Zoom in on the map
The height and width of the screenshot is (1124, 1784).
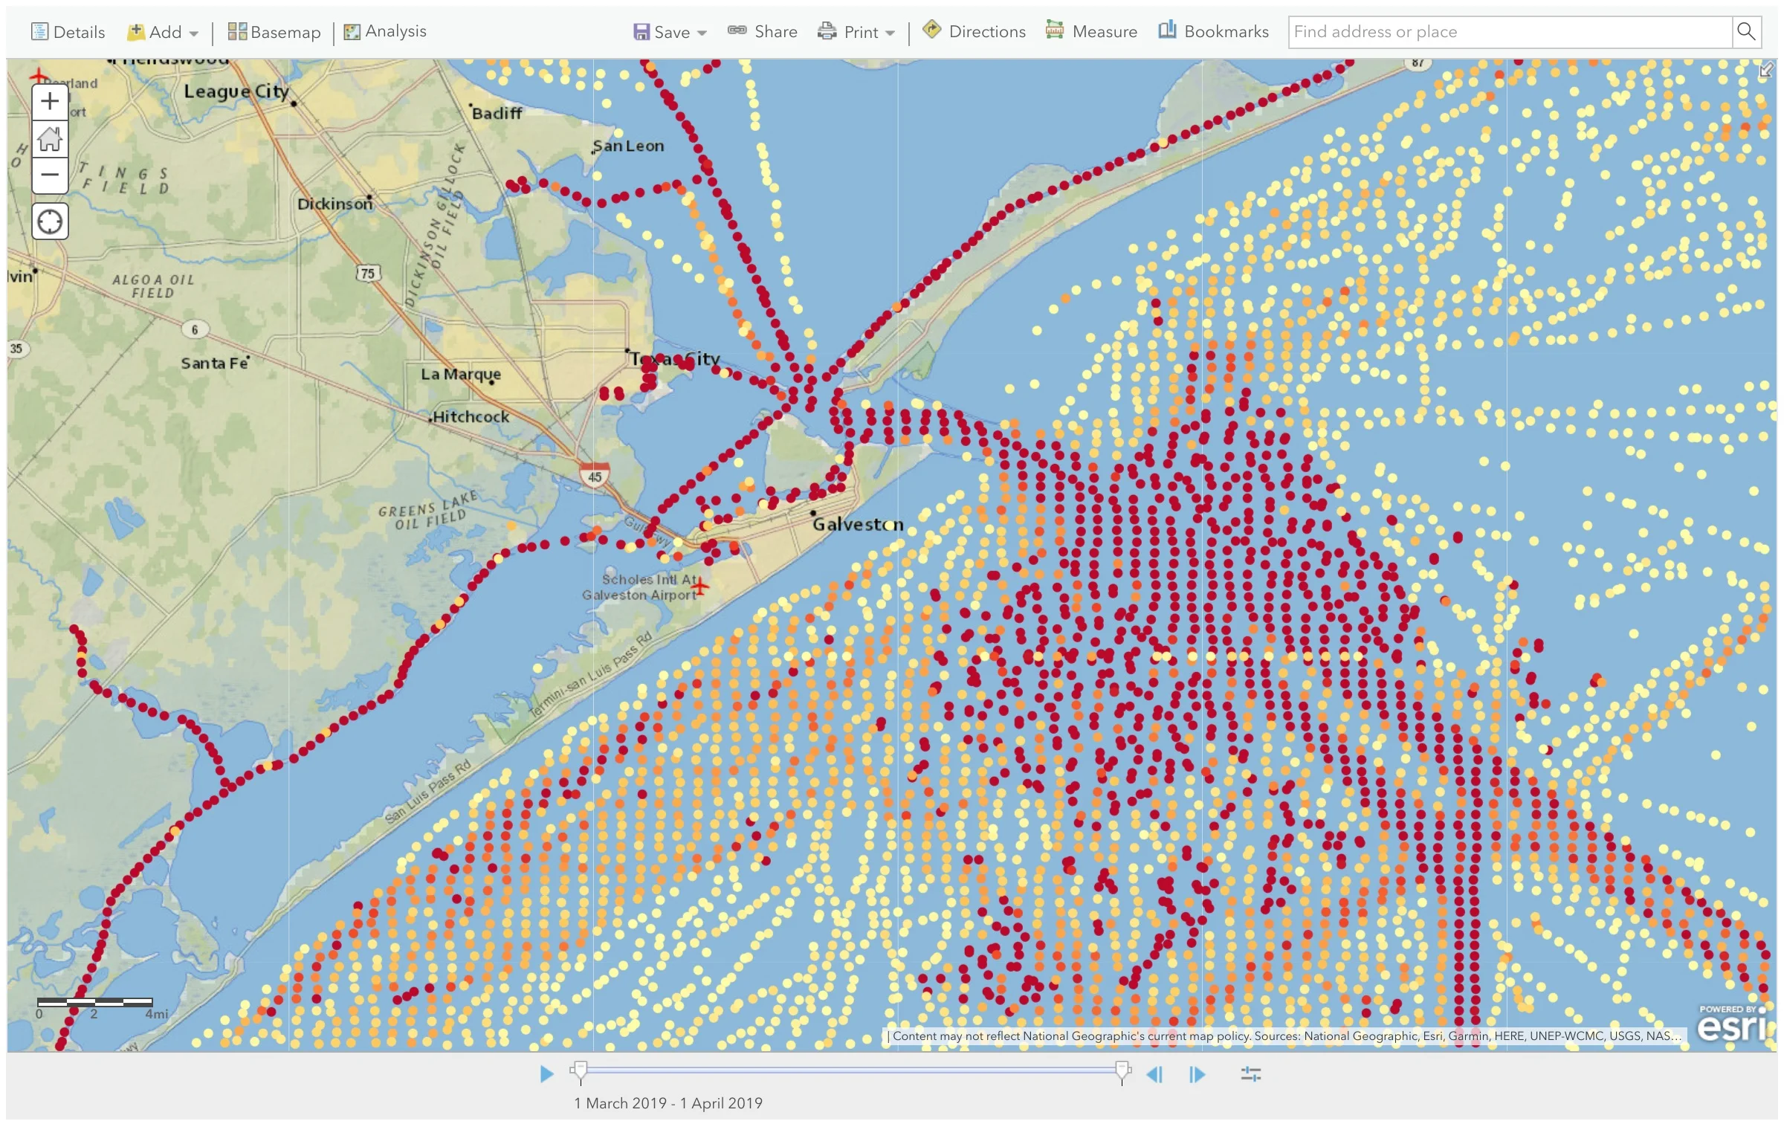[50, 101]
